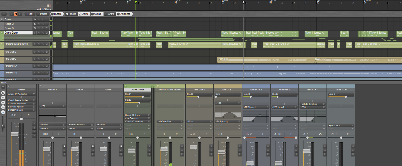This screenshot has width=402, height=166.
Task: Toggle the Master tag filter
Action: coord(42,14)
